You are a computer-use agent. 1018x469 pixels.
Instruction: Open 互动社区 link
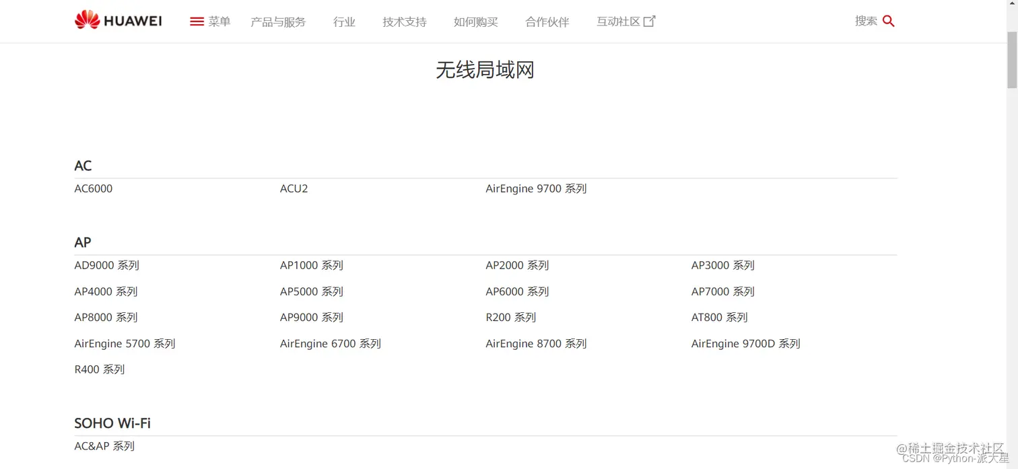pos(618,22)
